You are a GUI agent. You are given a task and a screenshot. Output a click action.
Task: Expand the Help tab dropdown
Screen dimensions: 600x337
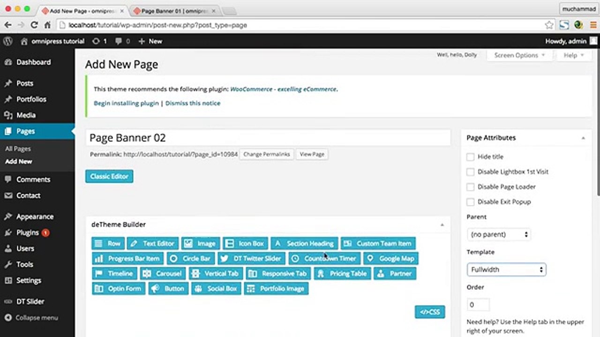[573, 55]
